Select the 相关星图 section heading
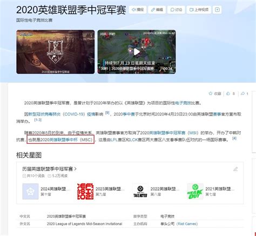Image resolution: width=256 pixels, height=236 pixels. [x=29, y=155]
